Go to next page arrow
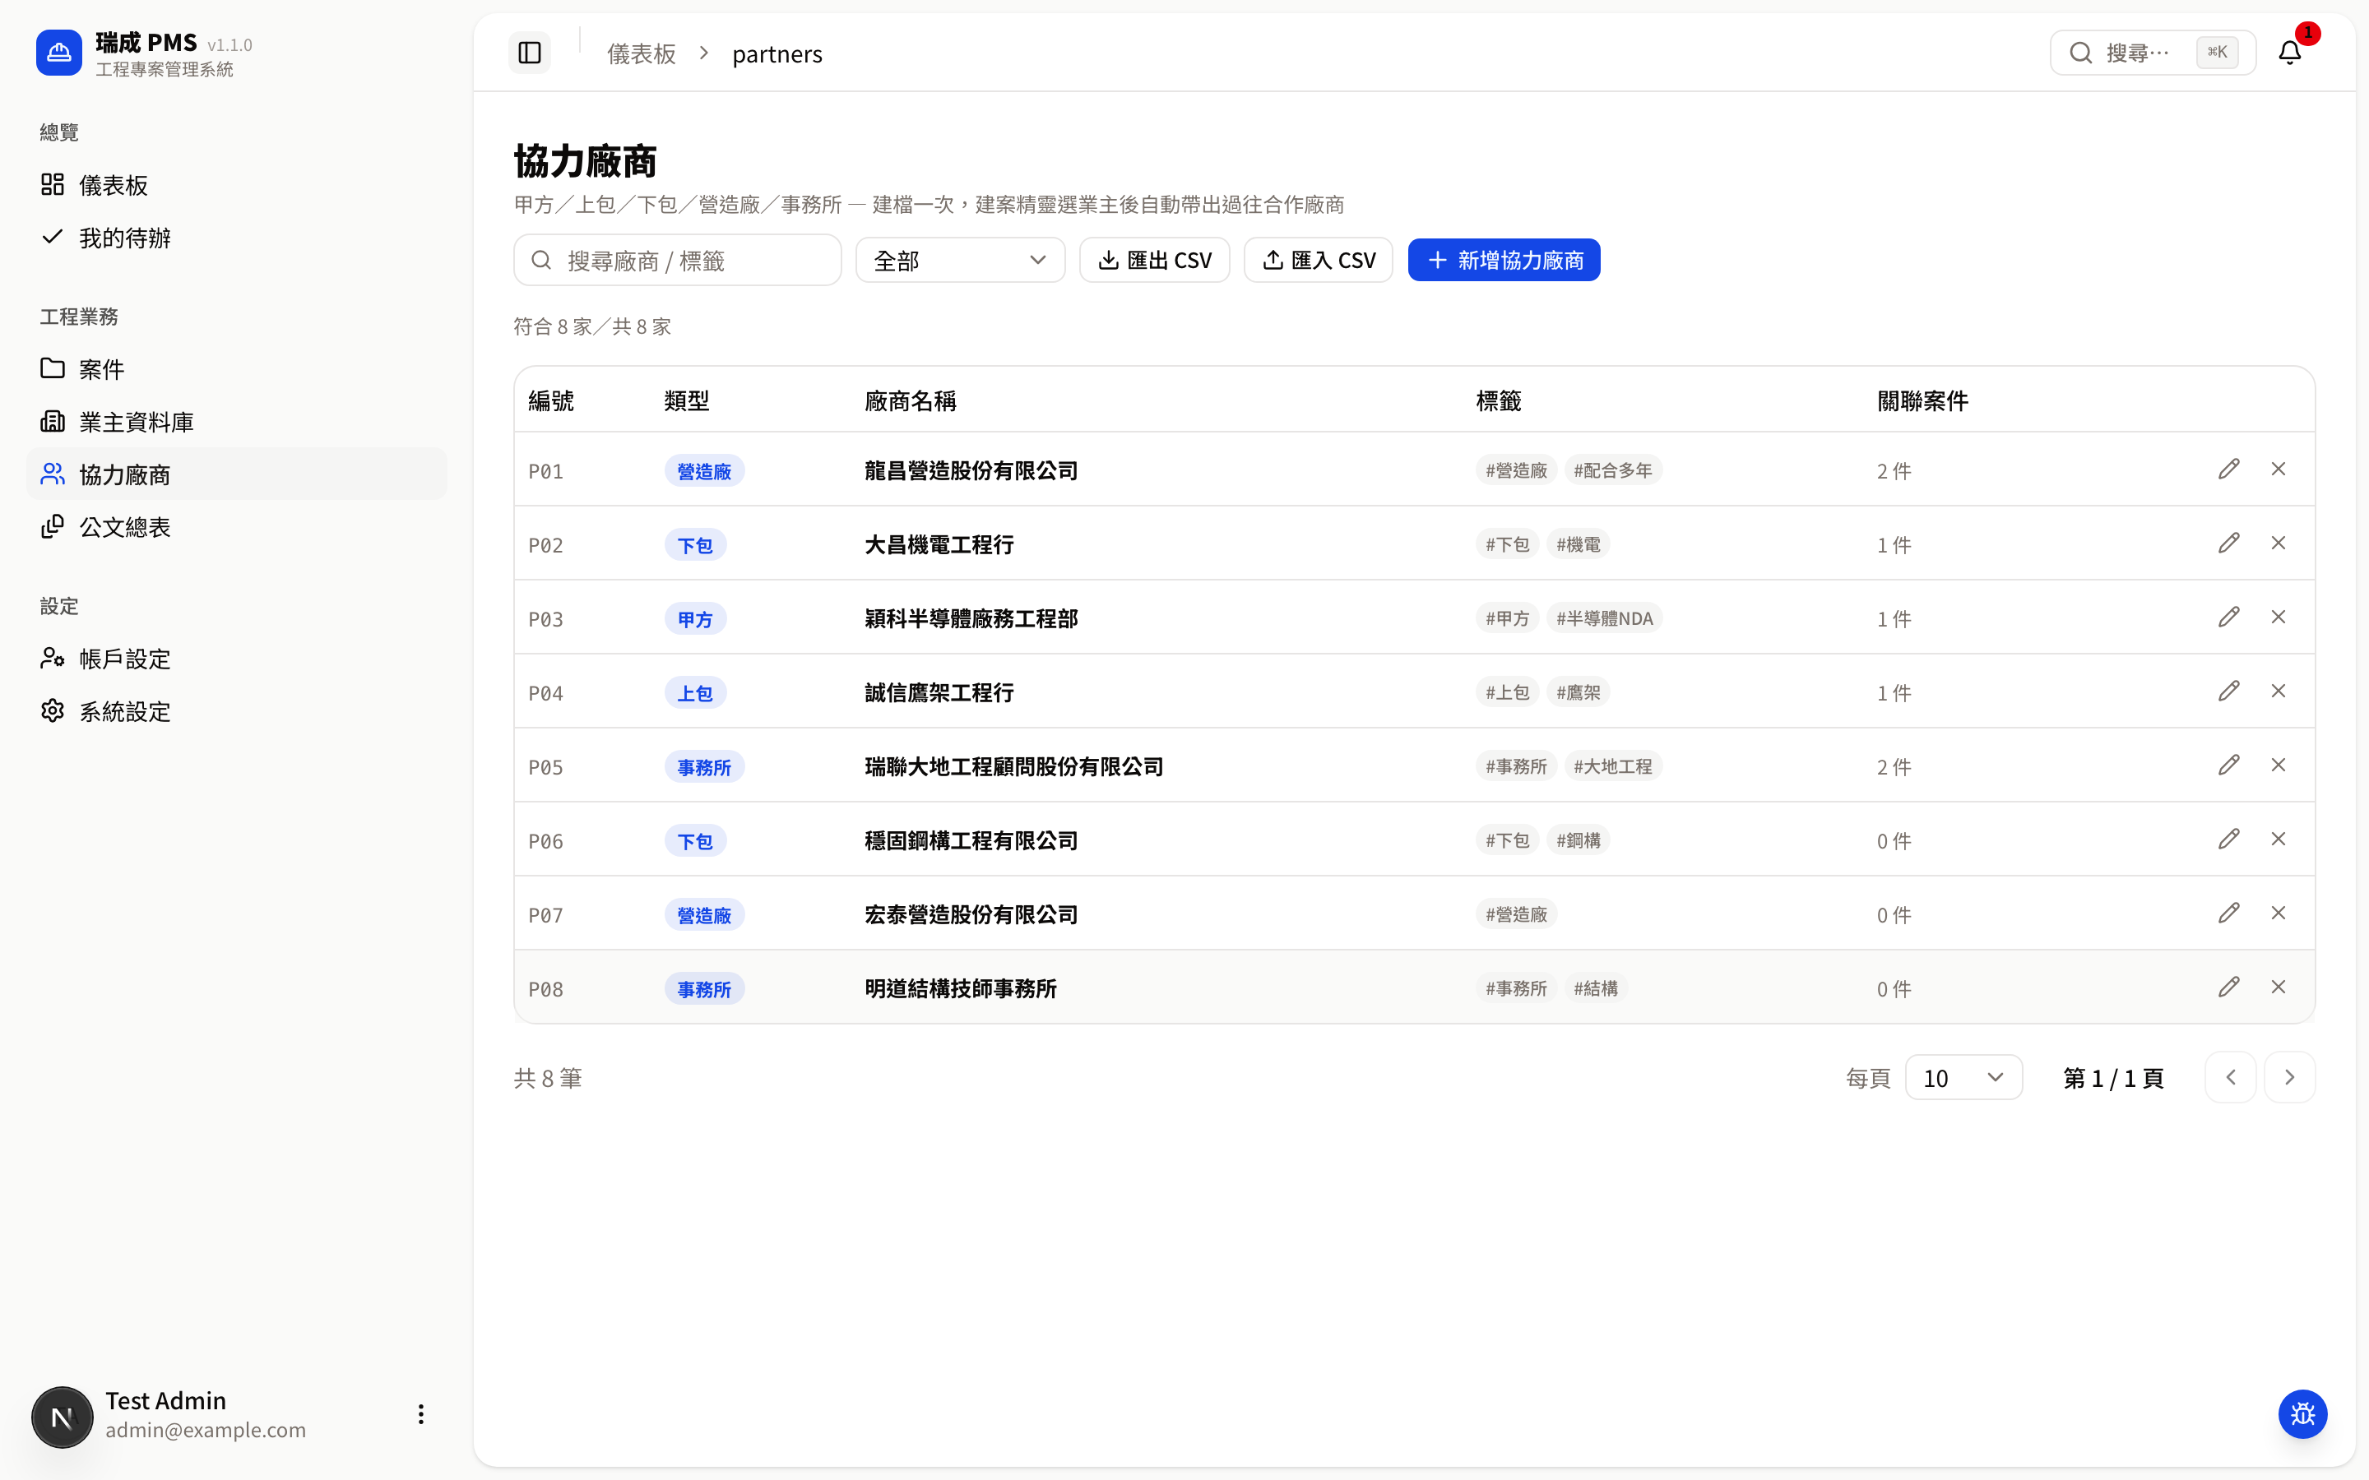Image resolution: width=2369 pixels, height=1480 pixels. click(x=2290, y=1078)
